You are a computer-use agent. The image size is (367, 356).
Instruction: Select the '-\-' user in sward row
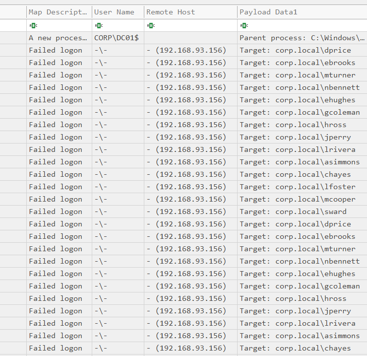coord(118,212)
